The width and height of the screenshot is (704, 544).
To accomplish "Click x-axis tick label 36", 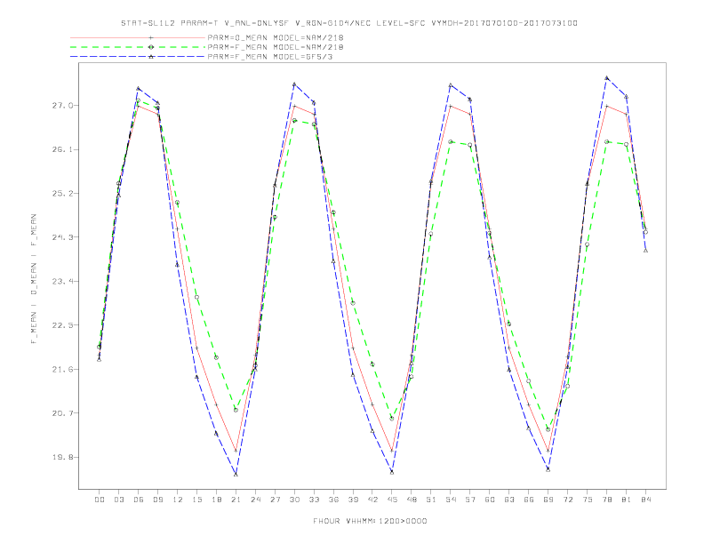I will 333,500.
